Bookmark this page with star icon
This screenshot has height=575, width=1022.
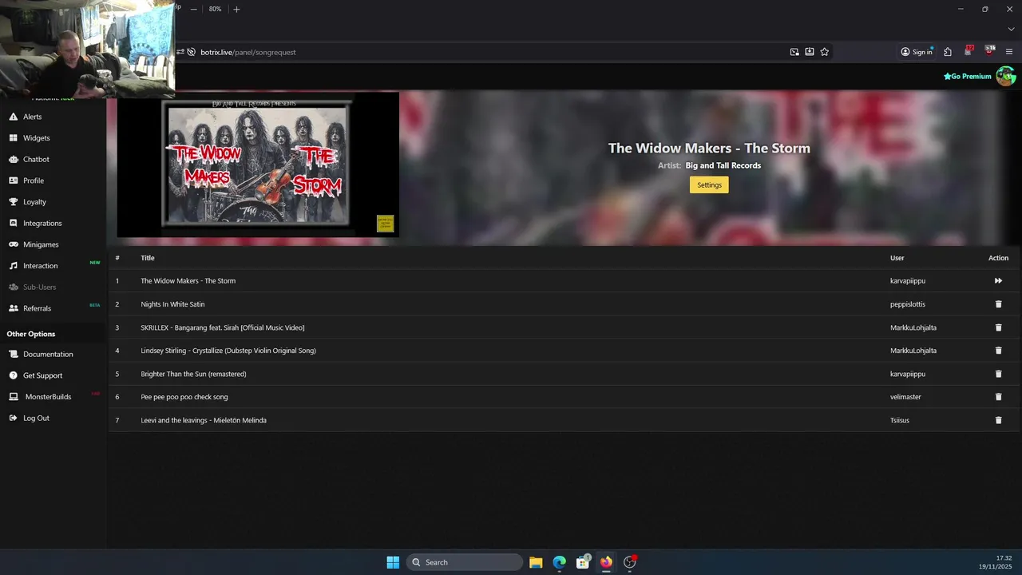tap(825, 52)
